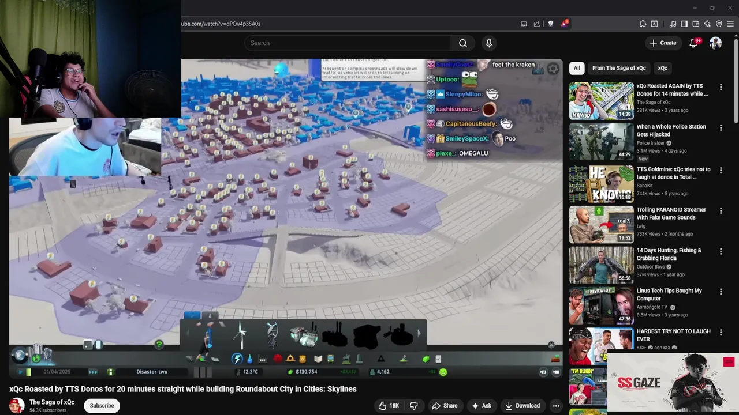Image resolution: width=739 pixels, height=415 pixels.
Task: Click the Ask button under video
Action: tap(481, 406)
